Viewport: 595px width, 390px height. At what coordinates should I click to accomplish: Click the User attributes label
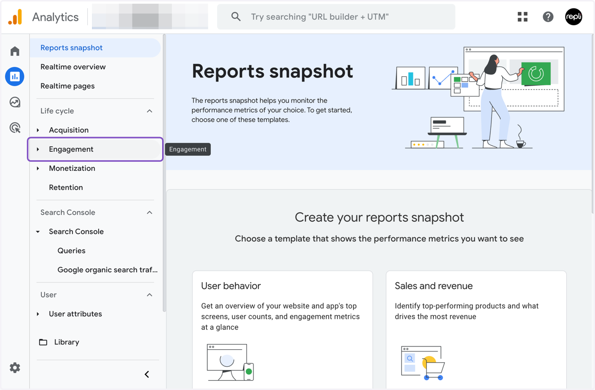click(x=75, y=314)
